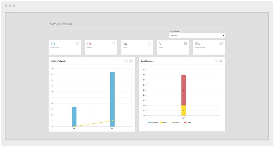Screen dimensions: 274x147
Task: Open the 8% Conversions card
Action: [x=209, y=47]
